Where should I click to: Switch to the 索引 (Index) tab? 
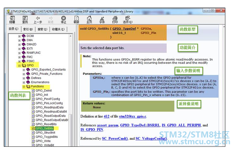[26, 29]
